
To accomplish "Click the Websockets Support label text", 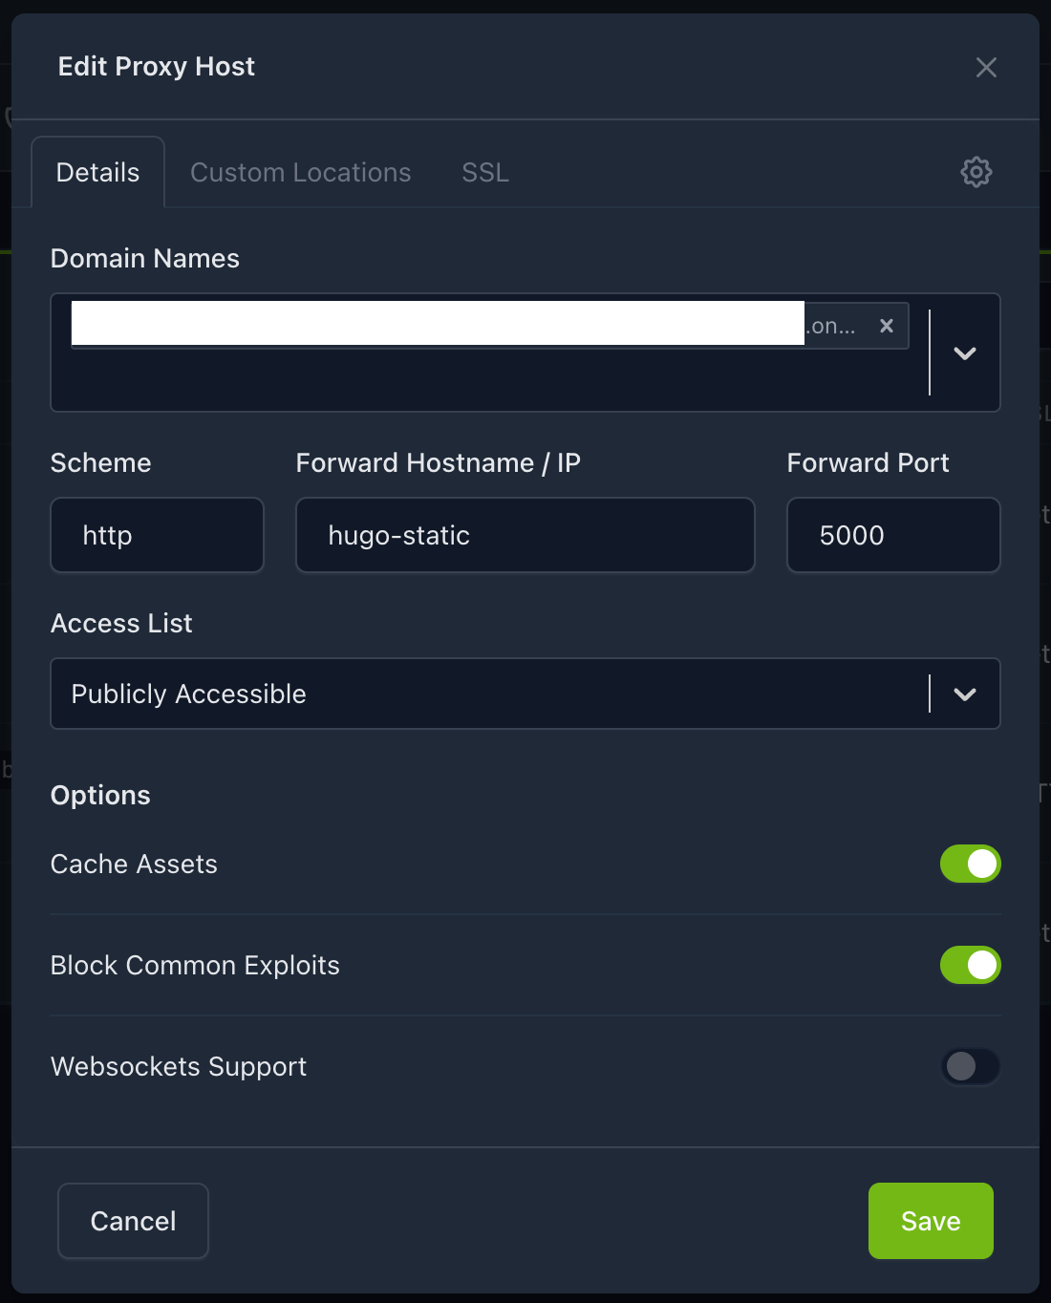I will tap(179, 1066).
